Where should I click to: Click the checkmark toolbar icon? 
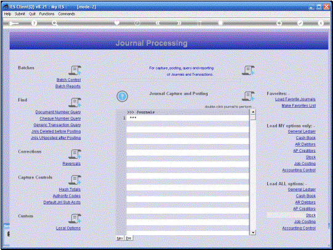point(300,23)
